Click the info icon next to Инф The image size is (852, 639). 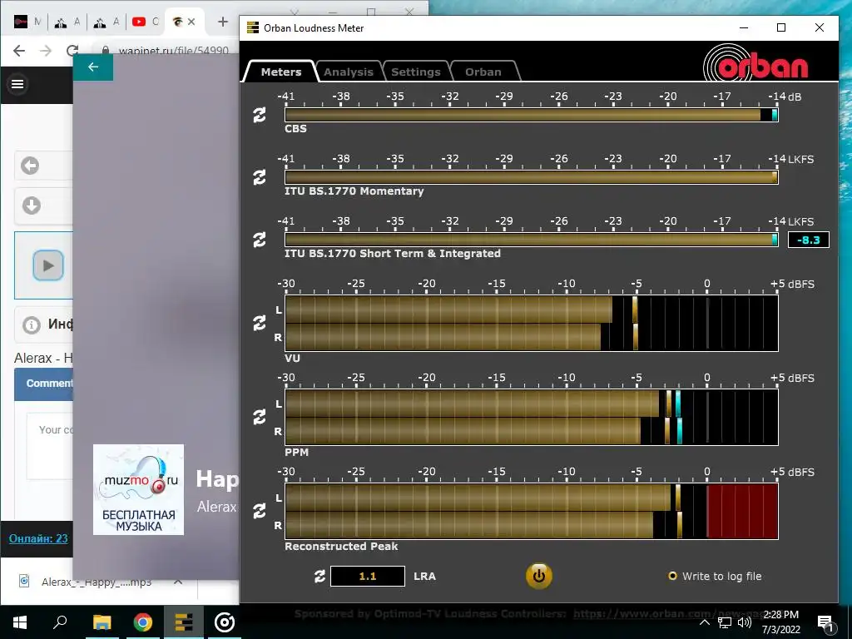pyautogui.click(x=32, y=325)
